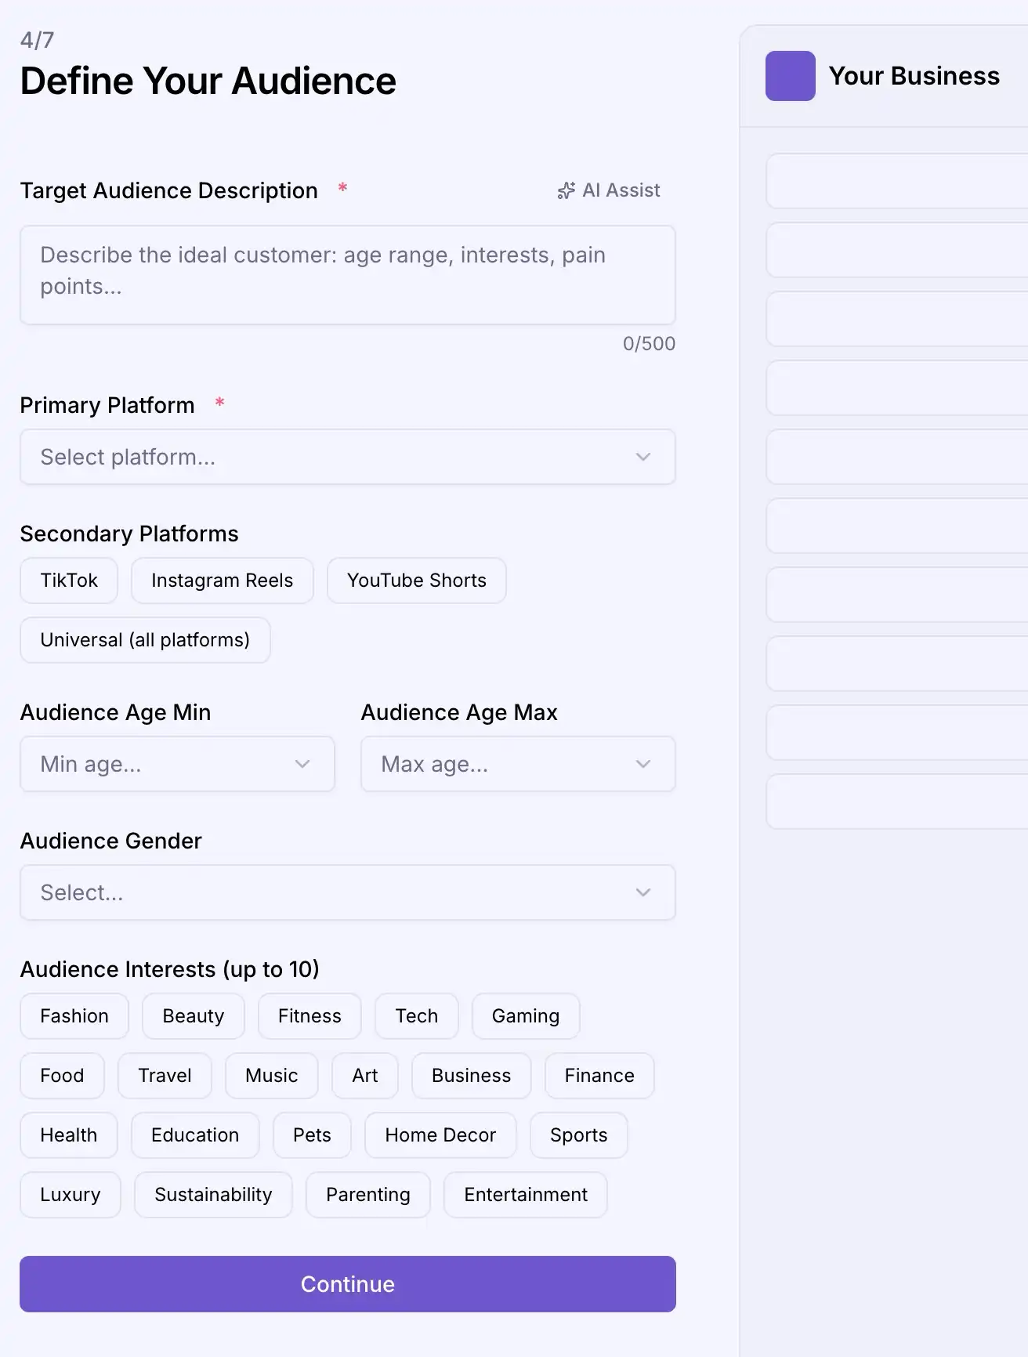
Task: Click the 4/7 step indicator text
Action: [x=37, y=40]
